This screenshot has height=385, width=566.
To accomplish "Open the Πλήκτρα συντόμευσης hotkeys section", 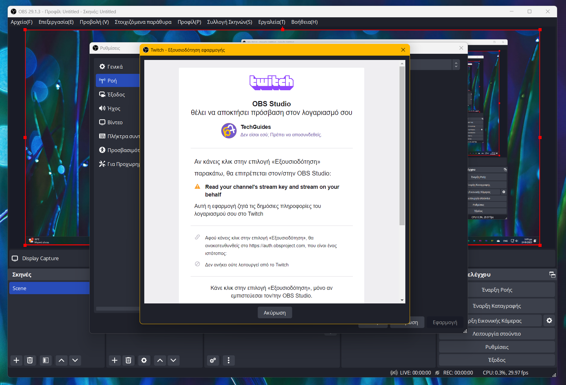I will 118,136.
